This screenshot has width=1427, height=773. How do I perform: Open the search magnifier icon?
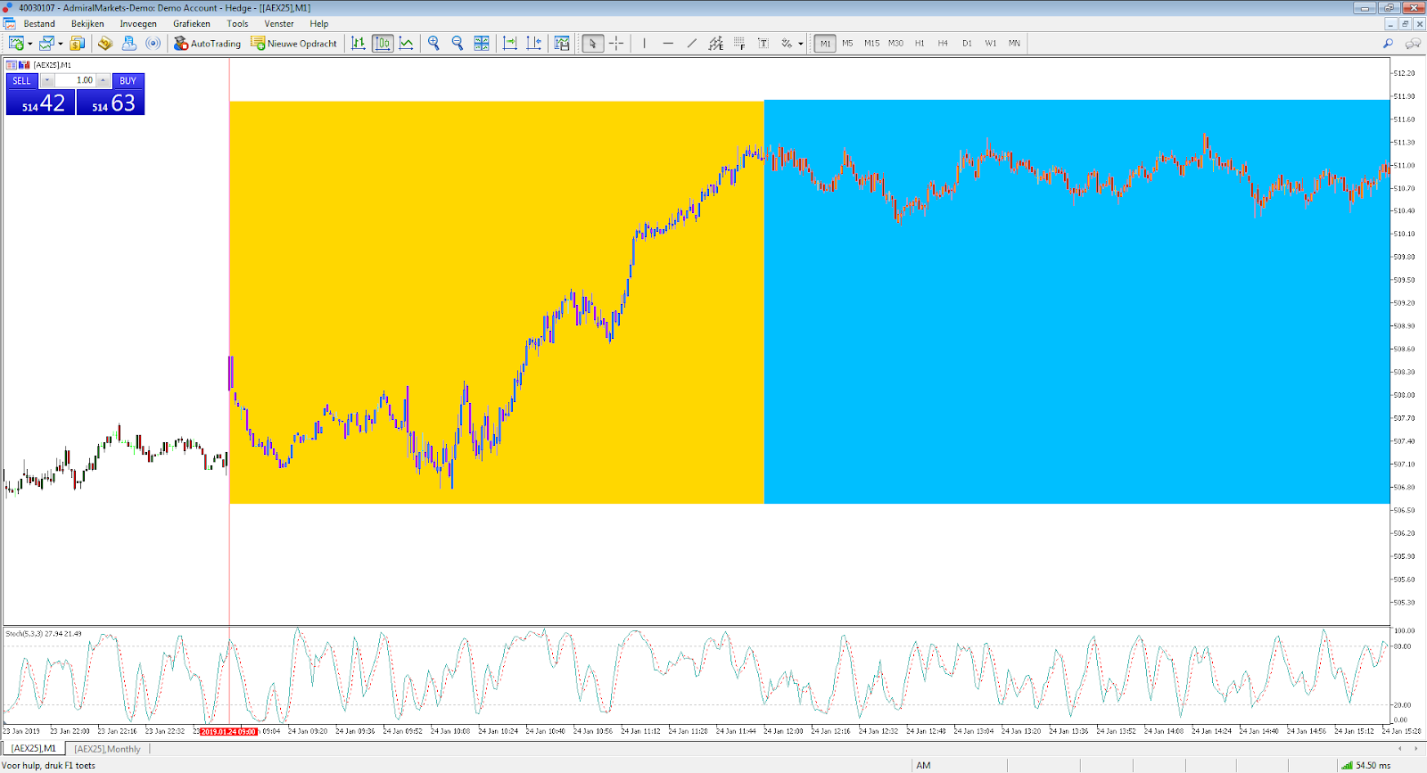(x=1388, y=43)
